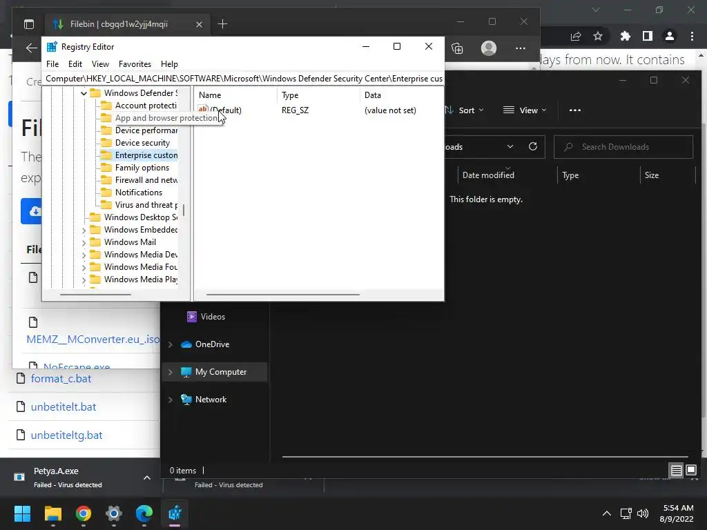Screen dimensions: 707x530
Task: Open the Edit menu in Registry Editor
Action: coord(75,64)
